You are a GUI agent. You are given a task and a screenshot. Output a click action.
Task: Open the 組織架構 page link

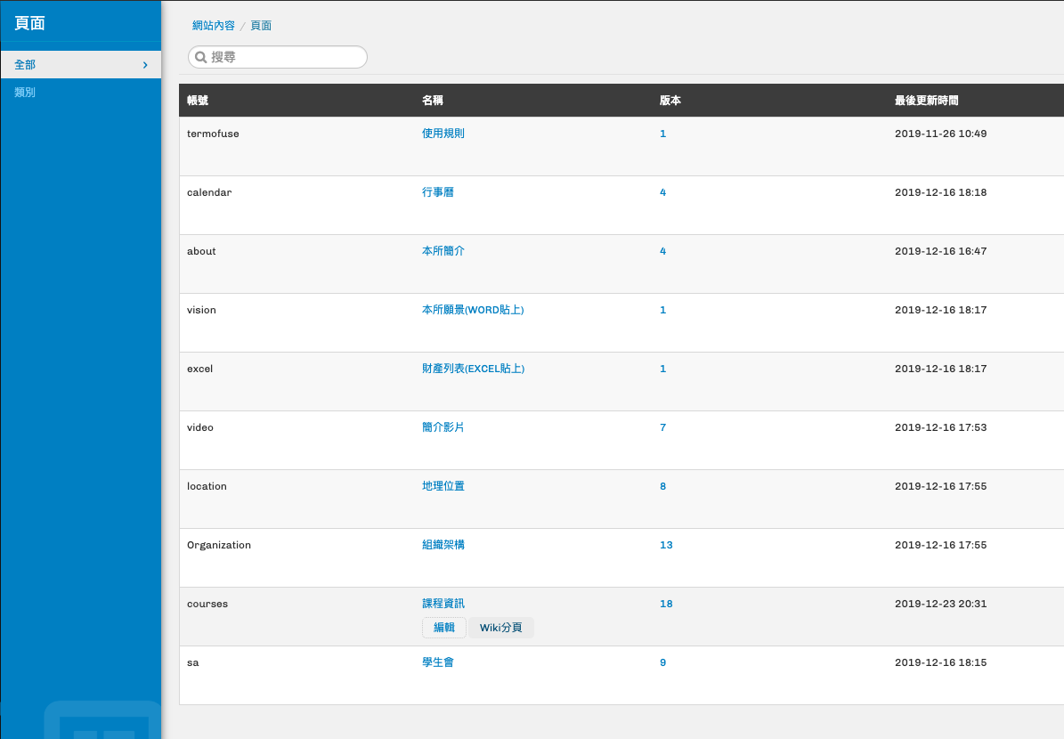point(443,545)
